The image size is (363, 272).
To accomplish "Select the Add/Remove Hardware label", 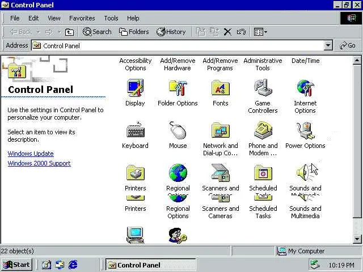I will pyautogui.click(x=178, y=64).
